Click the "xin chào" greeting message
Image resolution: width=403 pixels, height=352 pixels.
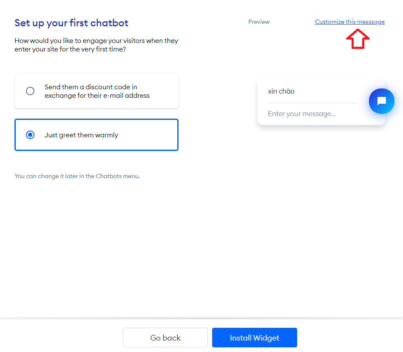pyautogui.click(x=281, y=91)
